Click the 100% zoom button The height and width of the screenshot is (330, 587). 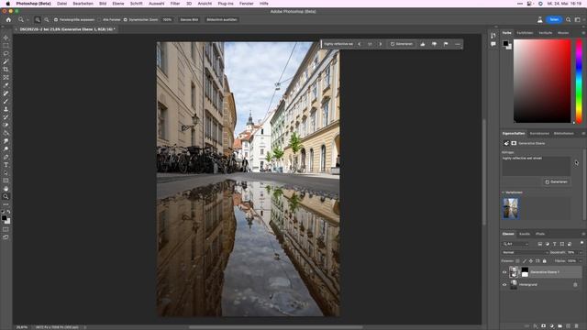click(167, 20)
